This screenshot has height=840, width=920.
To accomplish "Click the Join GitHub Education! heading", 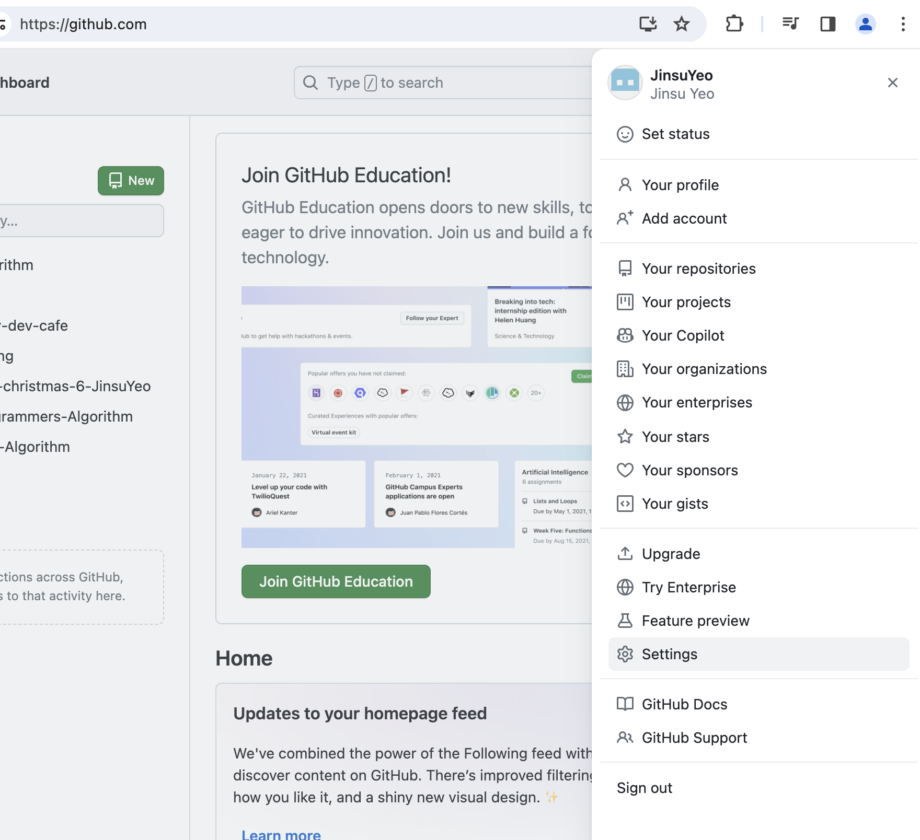I will (x=346, y=176).
